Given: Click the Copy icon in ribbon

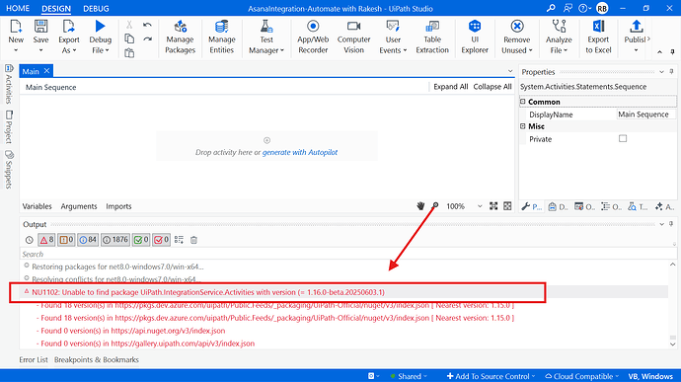Looking at the screenshot, I should pyautogui.click(x=129, y=39).
